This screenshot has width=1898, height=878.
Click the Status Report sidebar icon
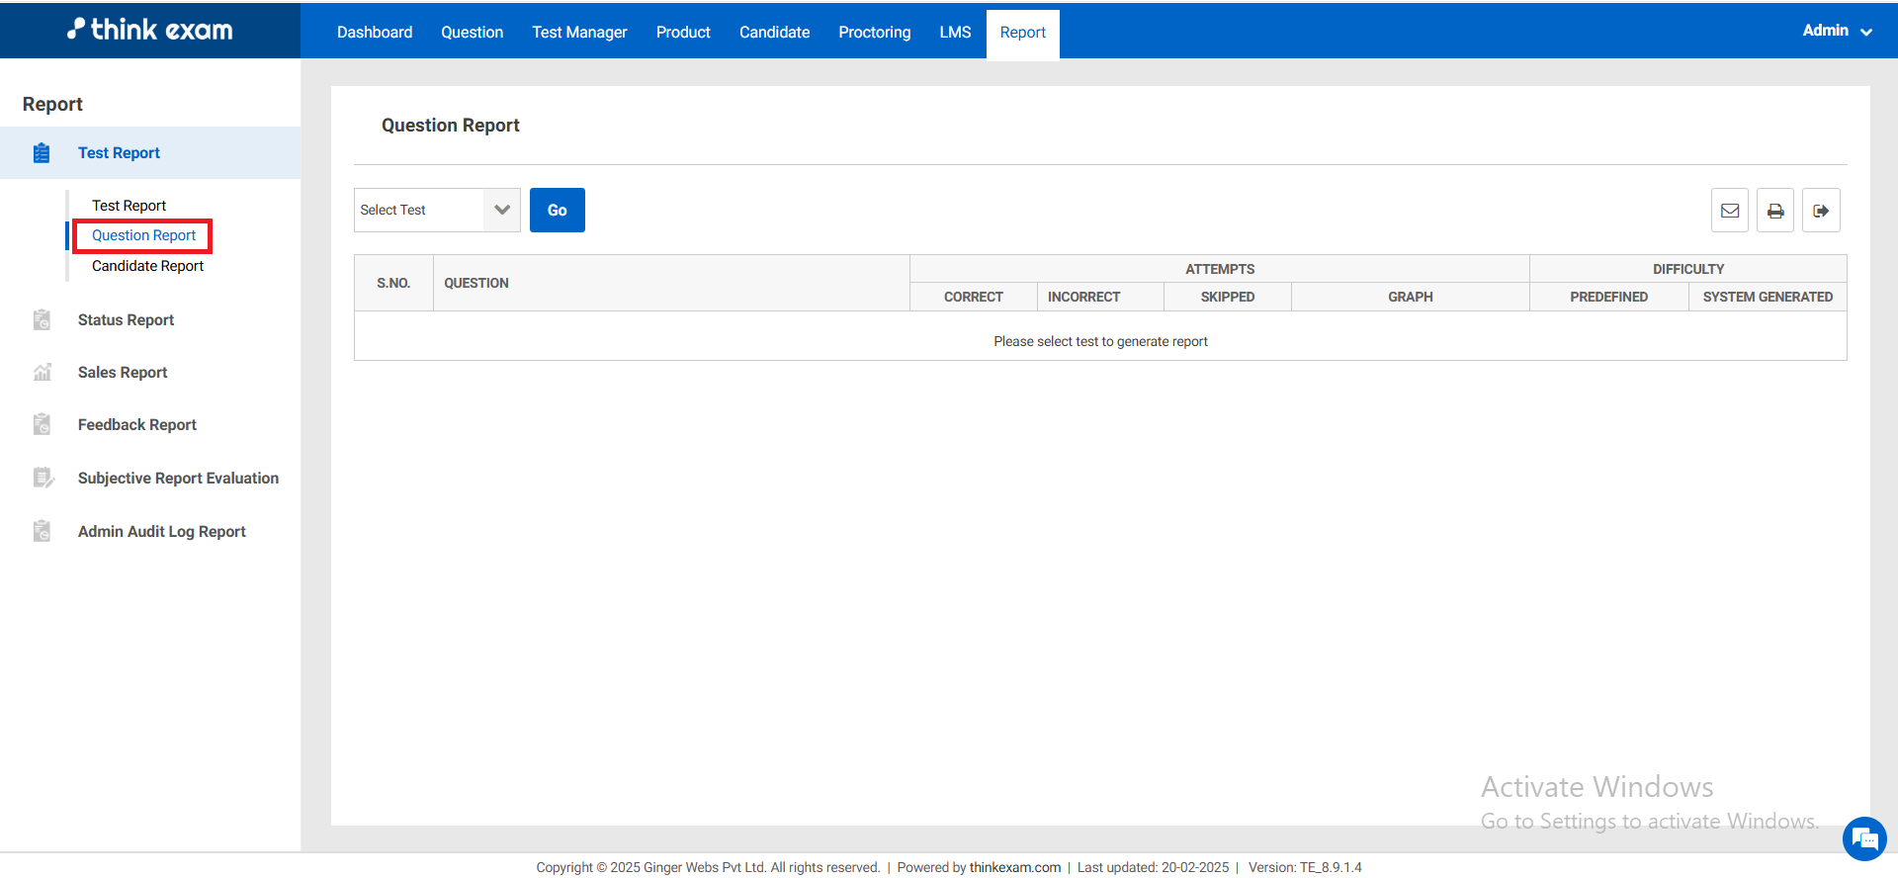point(42,319)
